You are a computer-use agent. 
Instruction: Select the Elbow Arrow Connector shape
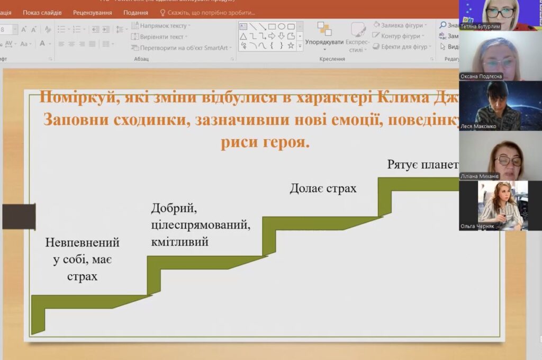(263, 36)
